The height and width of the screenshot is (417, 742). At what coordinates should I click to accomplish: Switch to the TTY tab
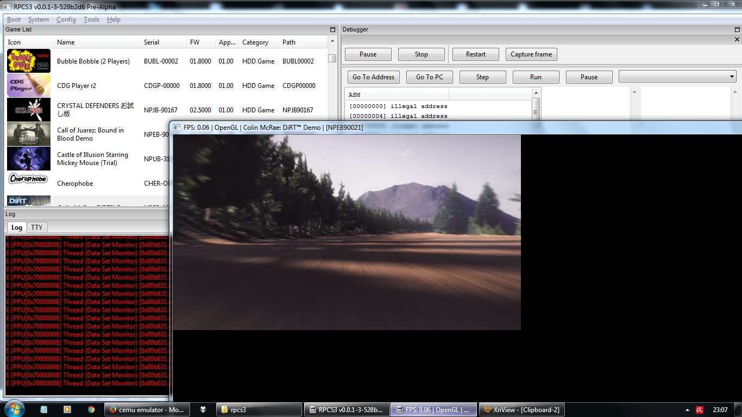pyautogui.click(x=36, y=228)
